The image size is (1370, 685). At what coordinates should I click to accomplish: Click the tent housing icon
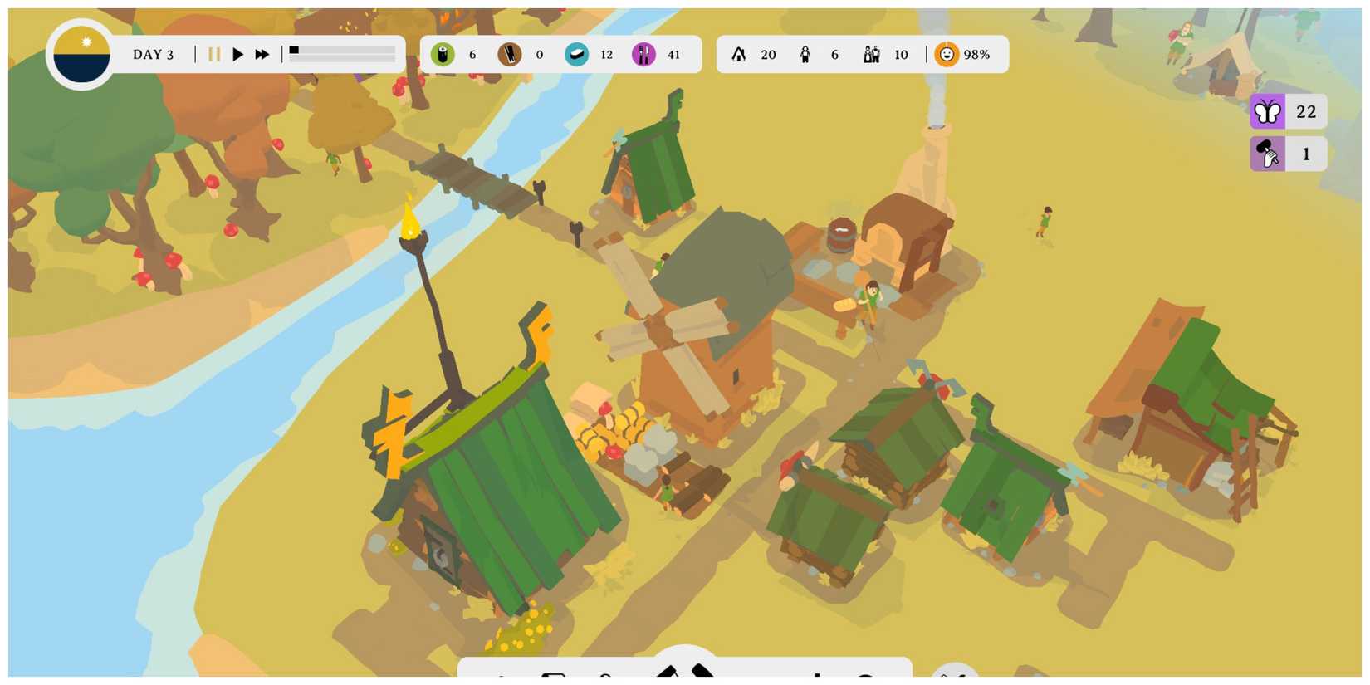(738, 55)
